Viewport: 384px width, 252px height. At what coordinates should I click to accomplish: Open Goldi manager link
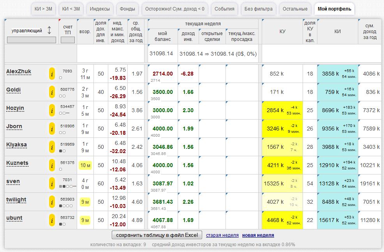pos(14,90)
